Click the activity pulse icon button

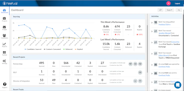click(179, 10)
